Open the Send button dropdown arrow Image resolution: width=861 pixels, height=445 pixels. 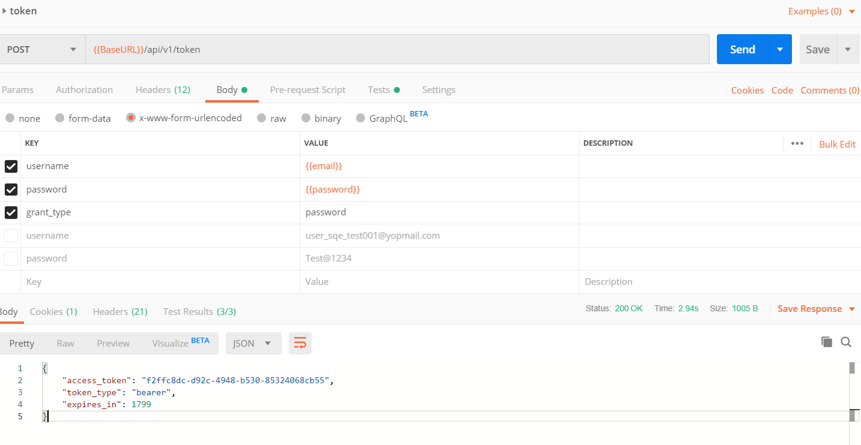point(780,49)
